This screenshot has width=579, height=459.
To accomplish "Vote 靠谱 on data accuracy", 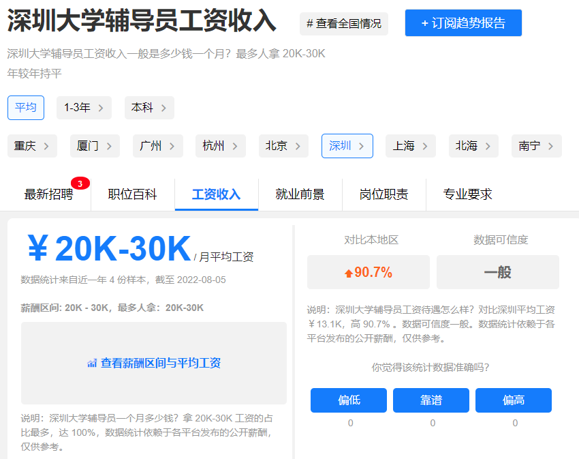I will tap(431, 400).
